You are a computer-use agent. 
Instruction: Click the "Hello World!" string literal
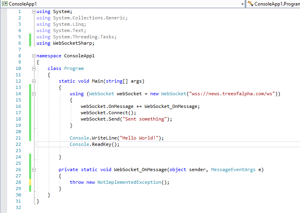click(x=139, y=138)
